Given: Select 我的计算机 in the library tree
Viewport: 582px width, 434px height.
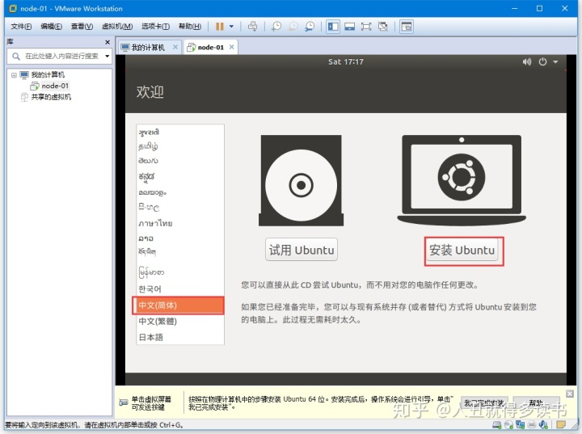Looking at the screenshot, I should [48, 75].
